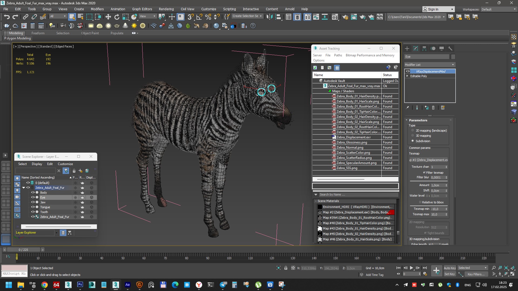Click the time slider 0 / 225 handle
This screenshot has width=518, height=291.
point(23,250)
